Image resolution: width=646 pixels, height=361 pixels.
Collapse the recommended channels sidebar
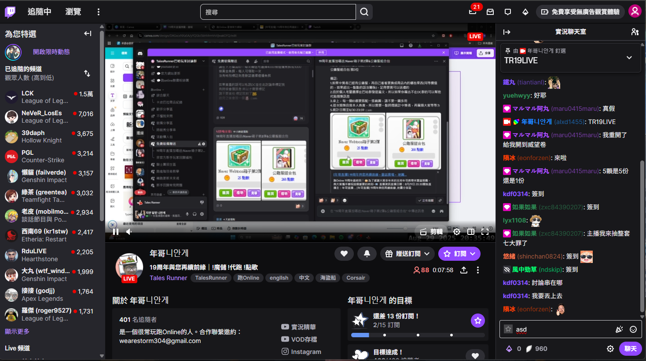point(88,33)
